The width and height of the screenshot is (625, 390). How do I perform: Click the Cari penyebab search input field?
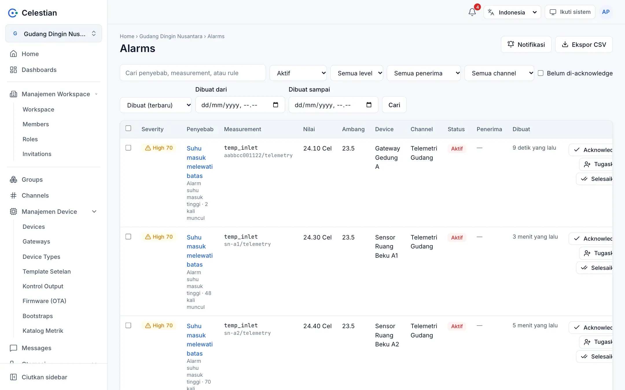[193, 73]
